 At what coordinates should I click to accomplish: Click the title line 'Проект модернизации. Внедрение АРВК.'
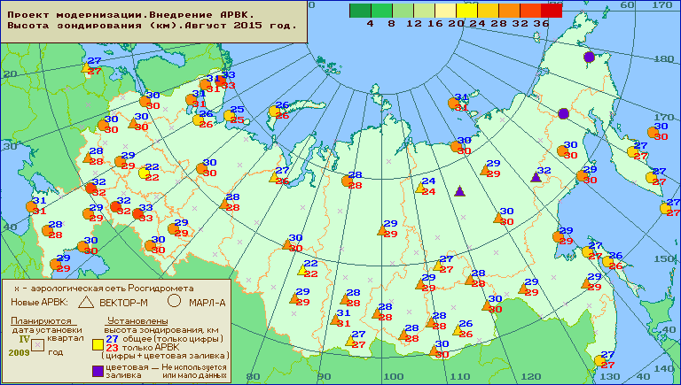point(130,14)
